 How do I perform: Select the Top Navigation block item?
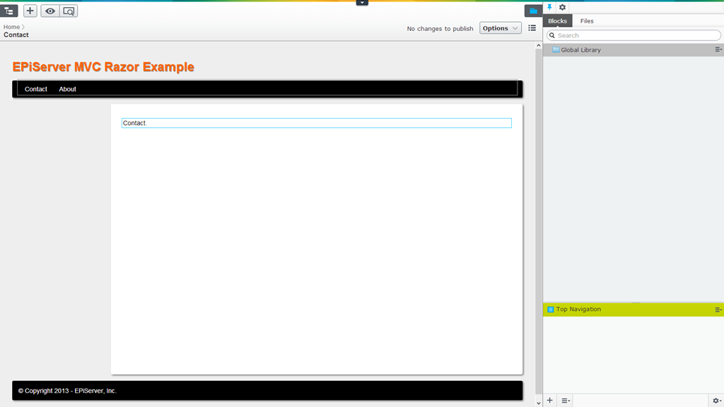pos(578,309)
